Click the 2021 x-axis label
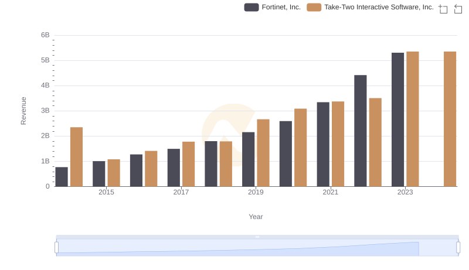This screenshot has width=469, height=270. 331,192
